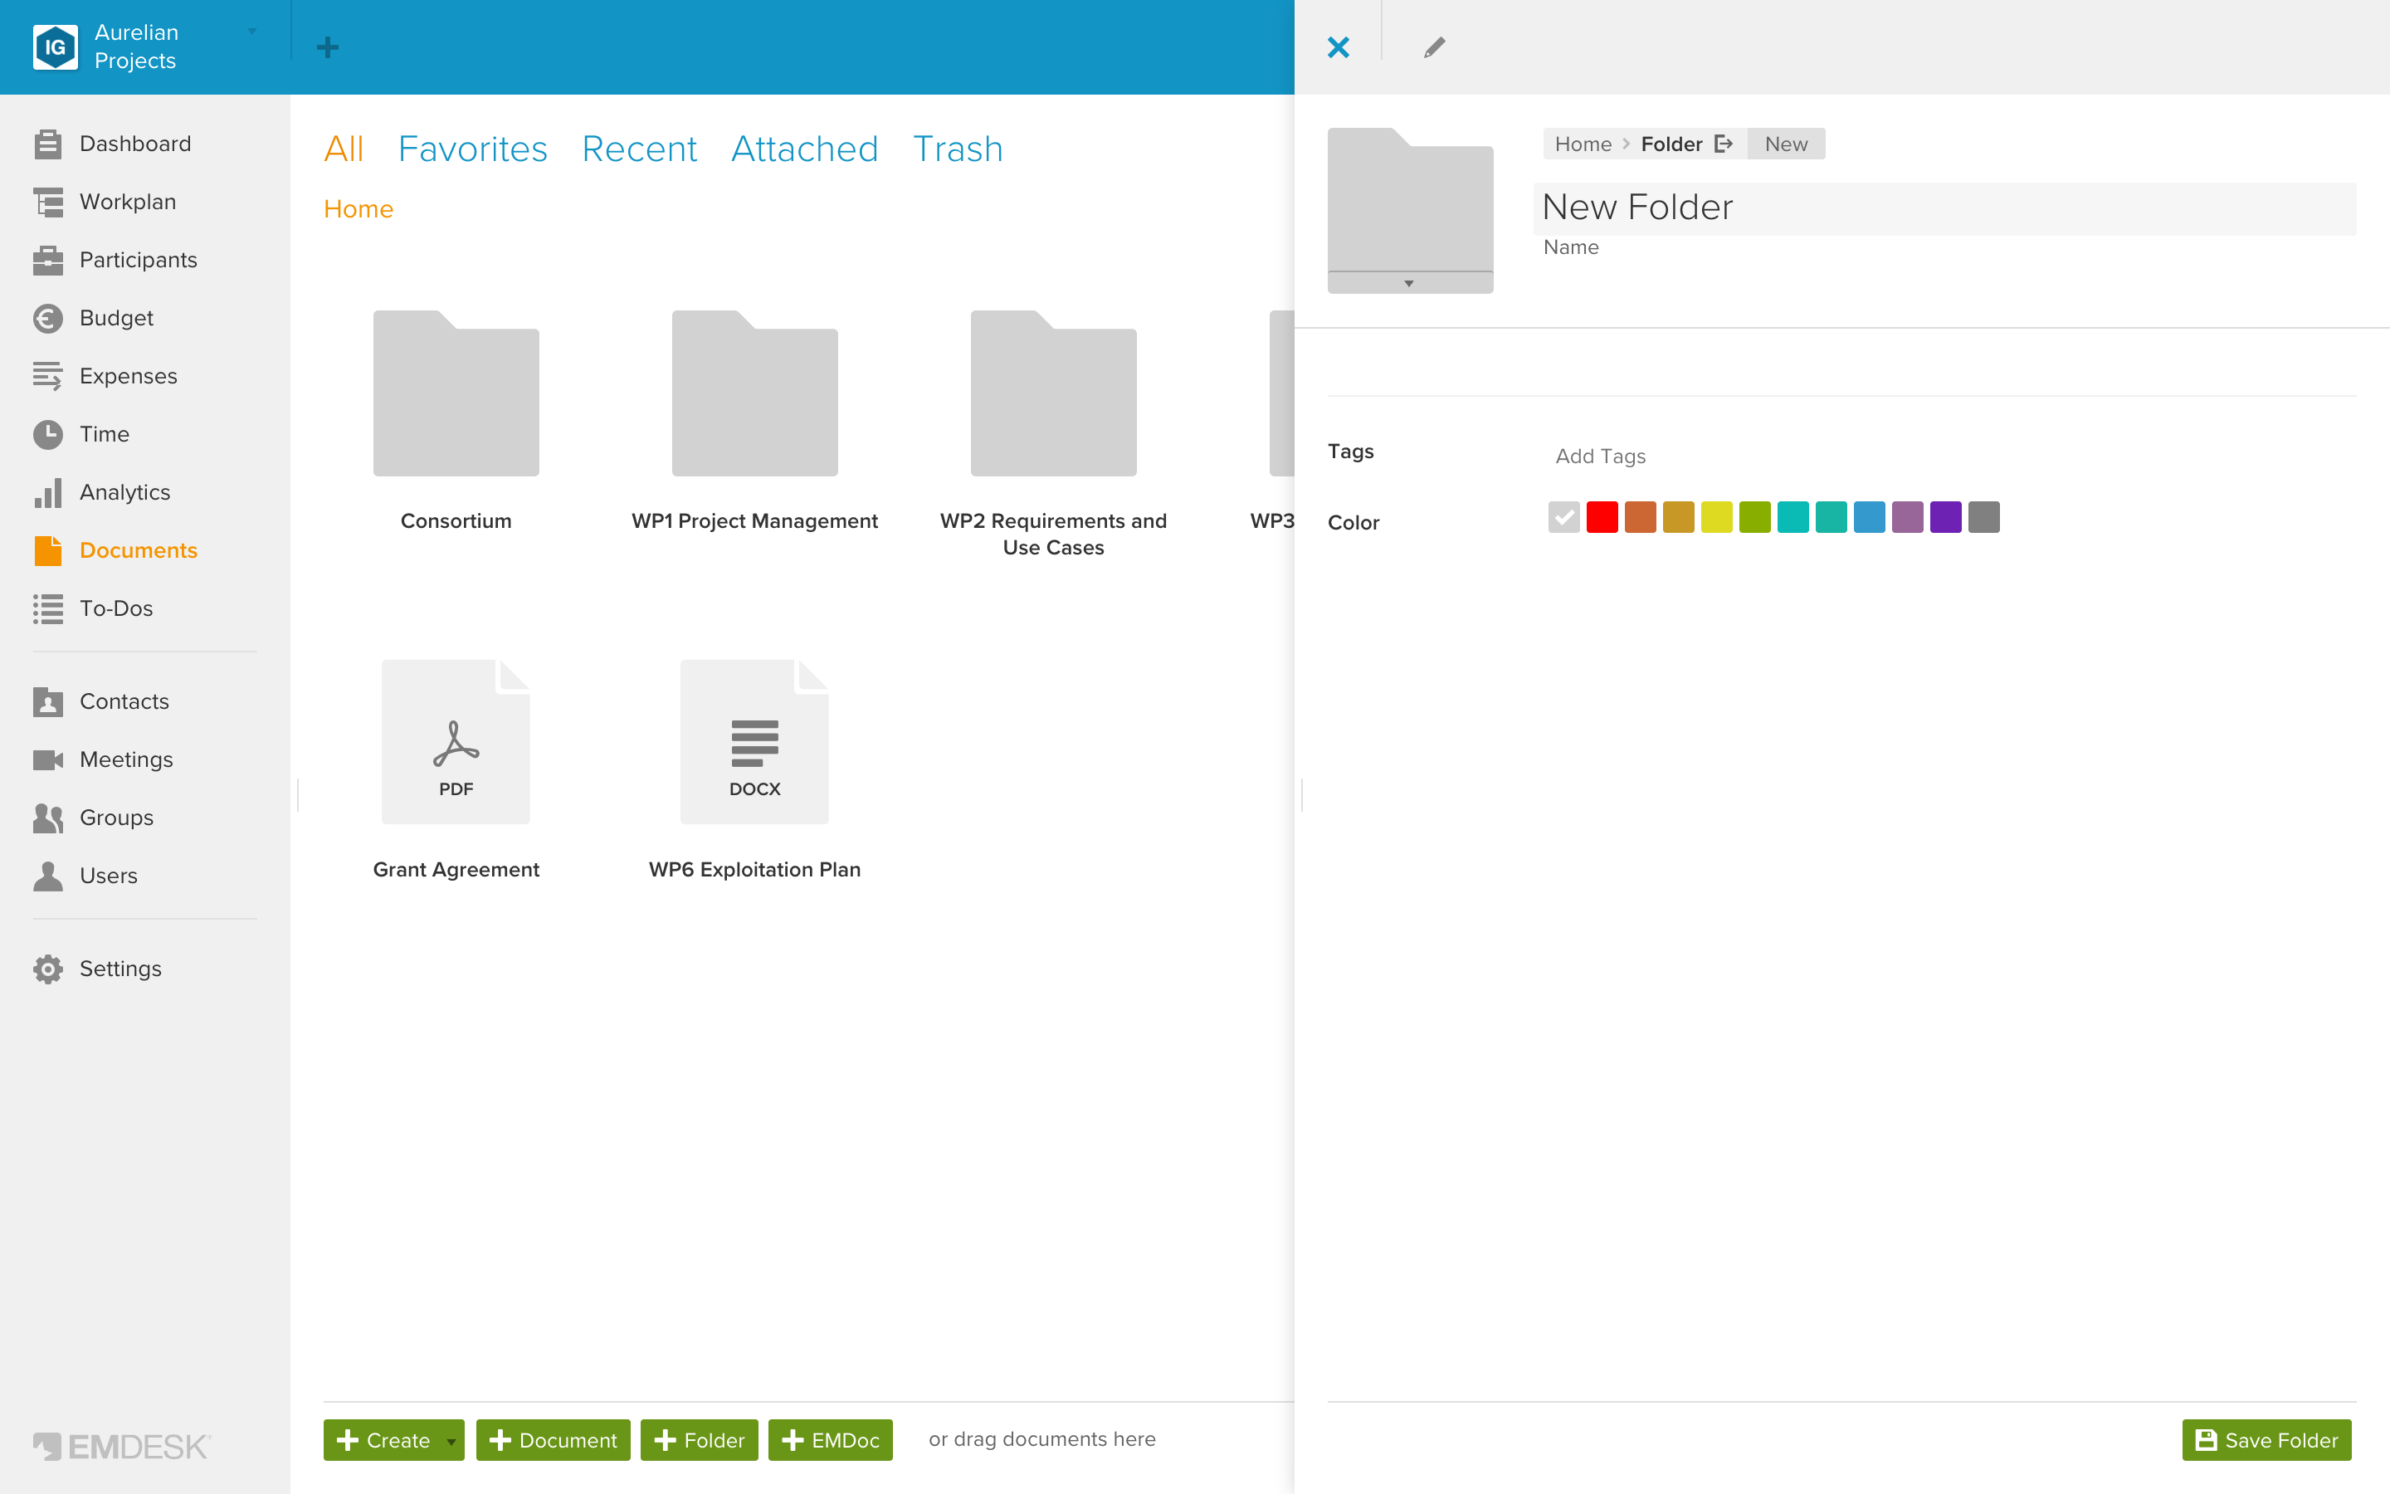The height and width of the screenshot is (1494, 2390).
Task: Select the All documents tab
Action: 344,149
